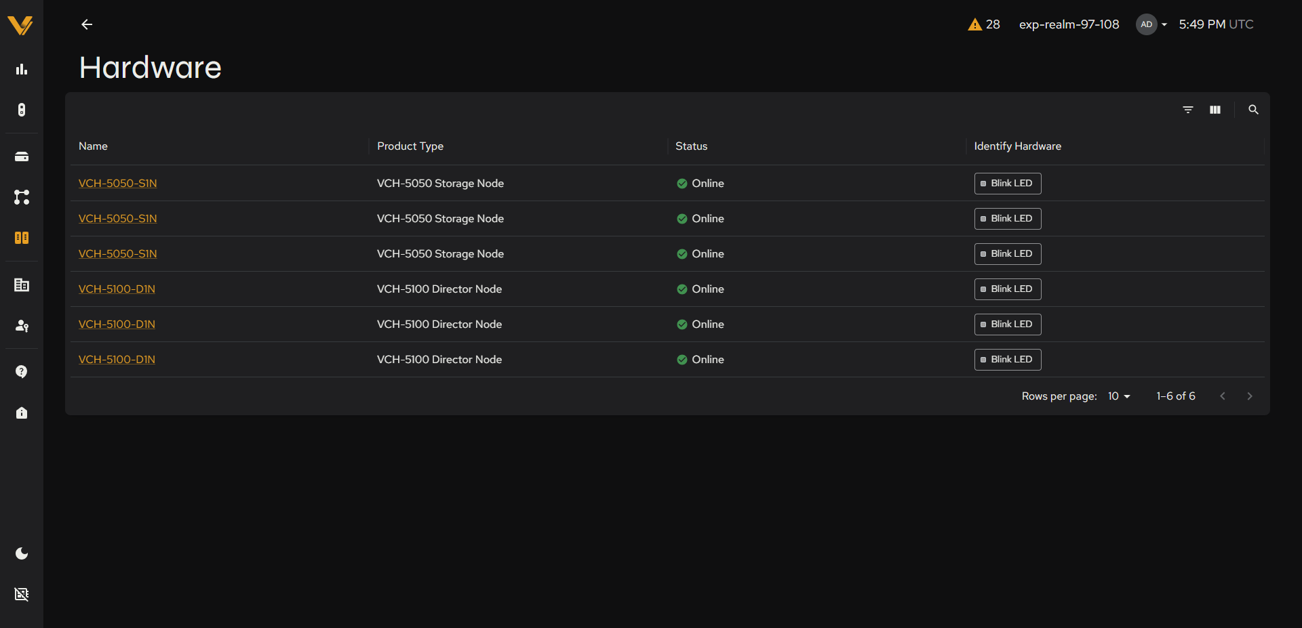
Task: Sort by the Status column header
Action: [x=691, y=146]
